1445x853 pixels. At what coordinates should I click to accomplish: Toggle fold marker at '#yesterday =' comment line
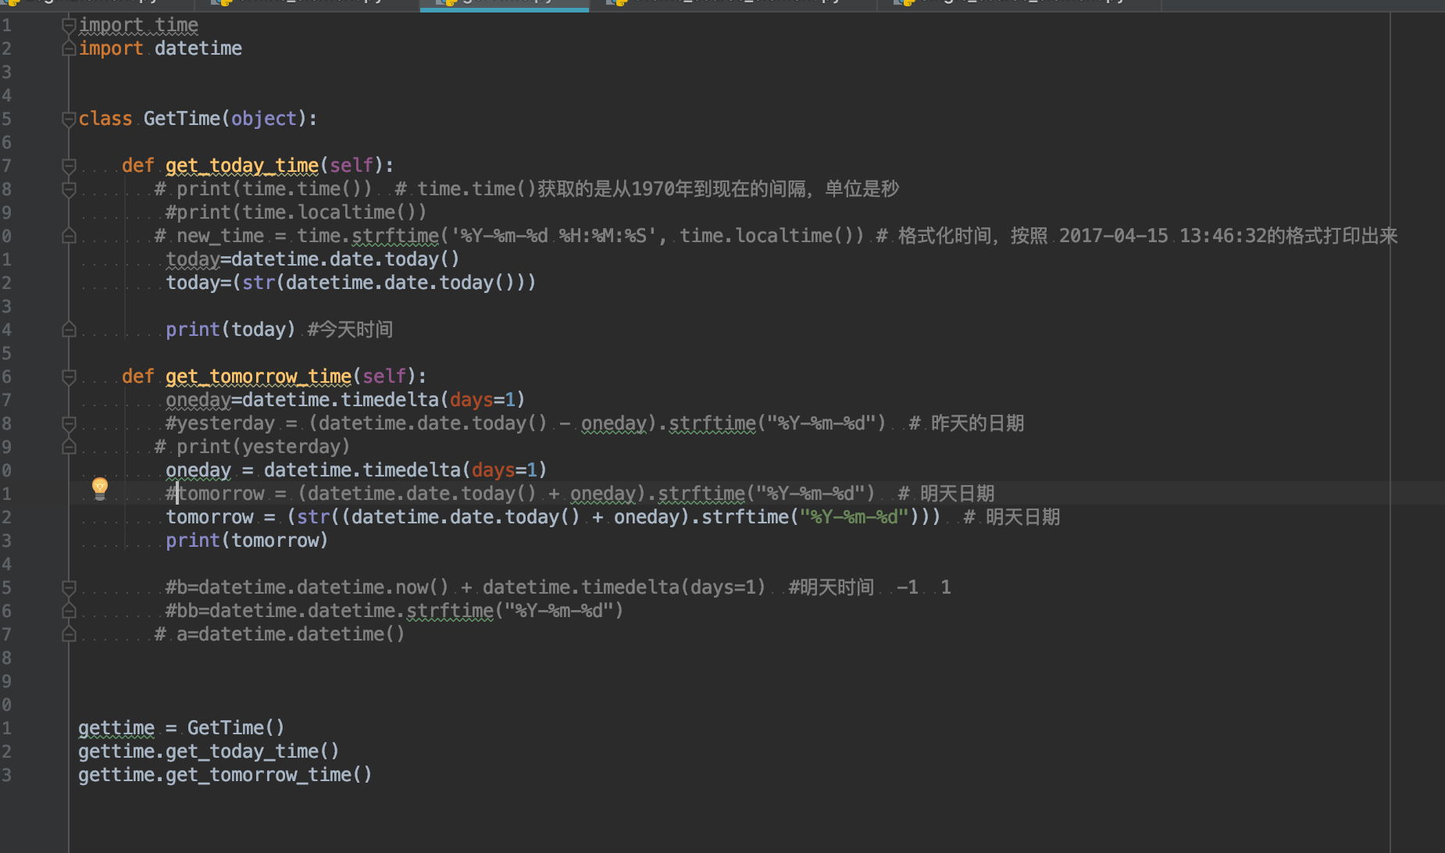click(69, 424)
